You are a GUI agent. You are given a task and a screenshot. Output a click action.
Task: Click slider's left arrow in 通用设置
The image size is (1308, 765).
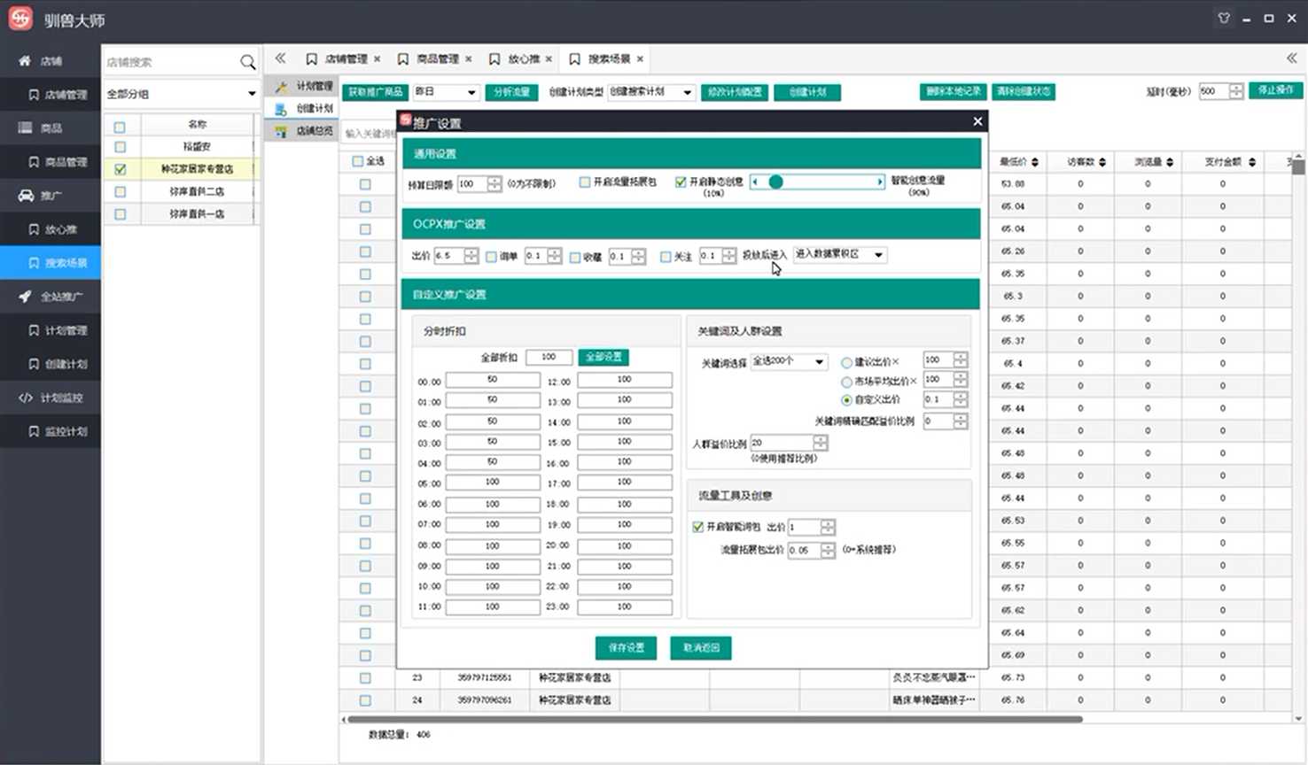point(755,182)
